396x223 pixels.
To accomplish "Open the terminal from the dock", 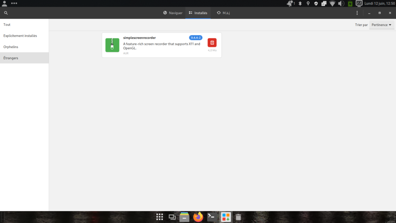I will 211,217.
